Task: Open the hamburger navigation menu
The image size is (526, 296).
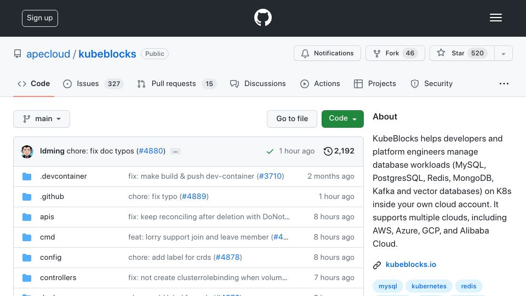Action: 495,18
